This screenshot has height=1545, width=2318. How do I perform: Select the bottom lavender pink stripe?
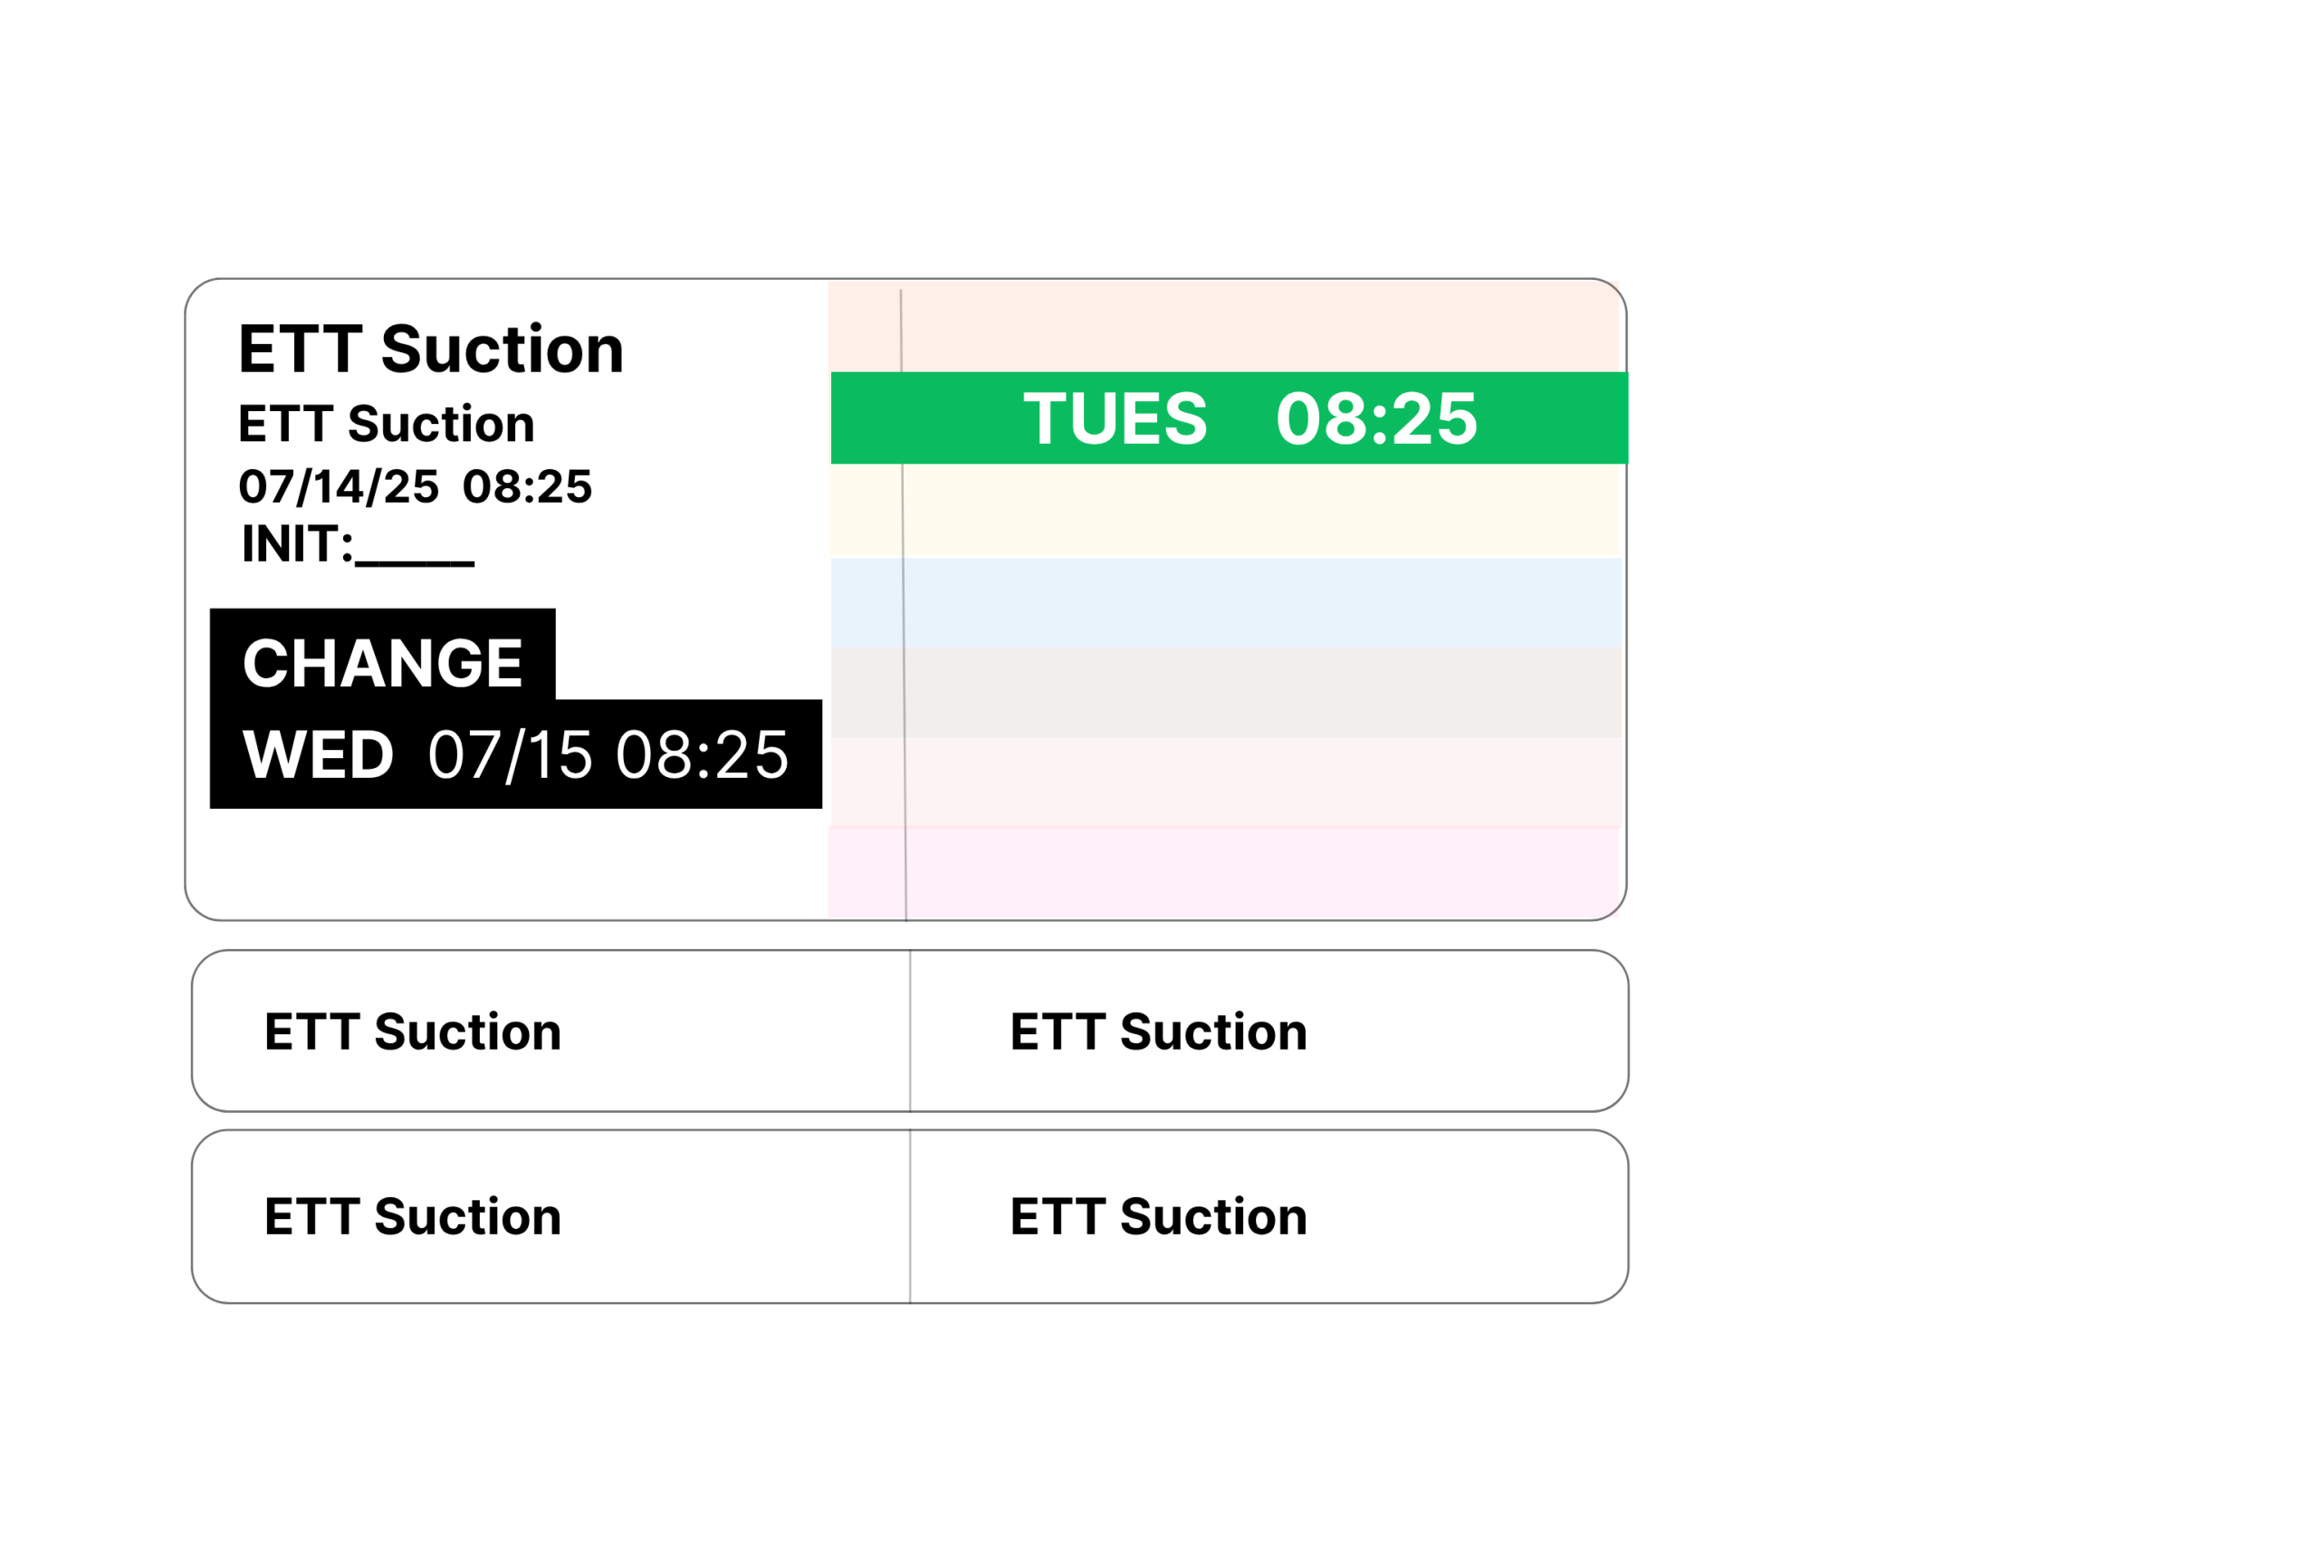[1223, 873]
